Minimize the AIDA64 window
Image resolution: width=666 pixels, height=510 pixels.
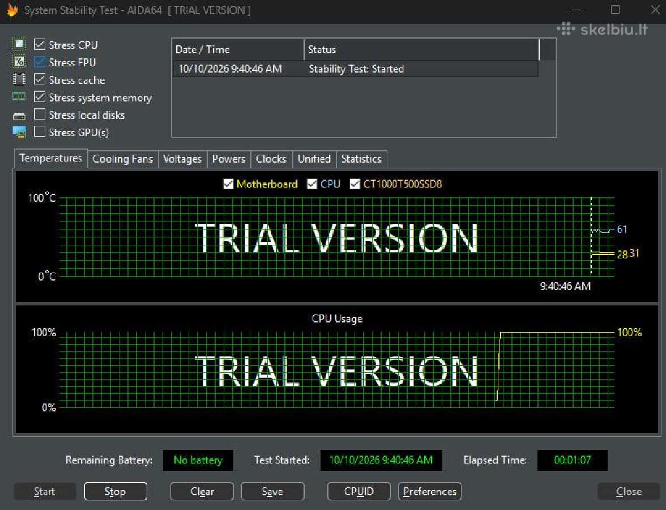point(577,10)
